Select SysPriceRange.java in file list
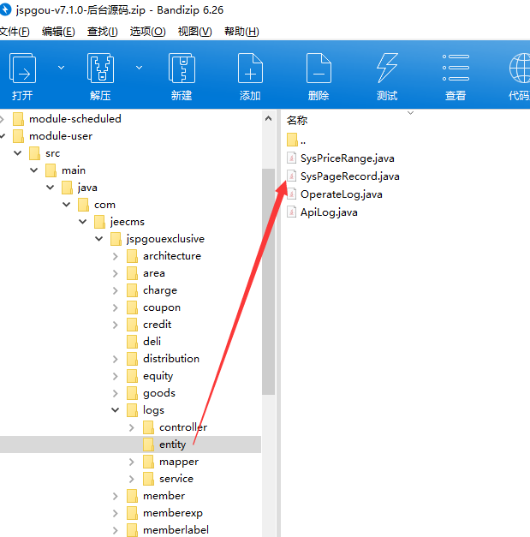This screenshot has height=537, width=530. coord(347,158)
